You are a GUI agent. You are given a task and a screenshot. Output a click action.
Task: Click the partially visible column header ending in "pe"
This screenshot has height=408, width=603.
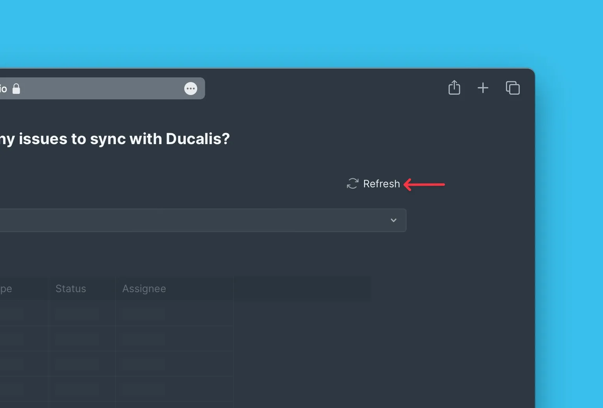[x=6, y=289]
